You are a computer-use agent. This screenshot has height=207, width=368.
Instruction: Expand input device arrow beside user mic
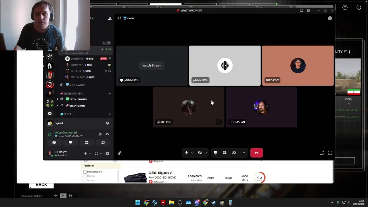click(x=90, y=154)
